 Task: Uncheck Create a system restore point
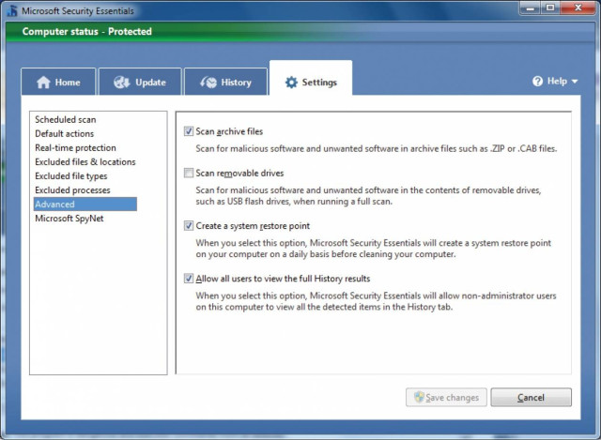point(189,226)
